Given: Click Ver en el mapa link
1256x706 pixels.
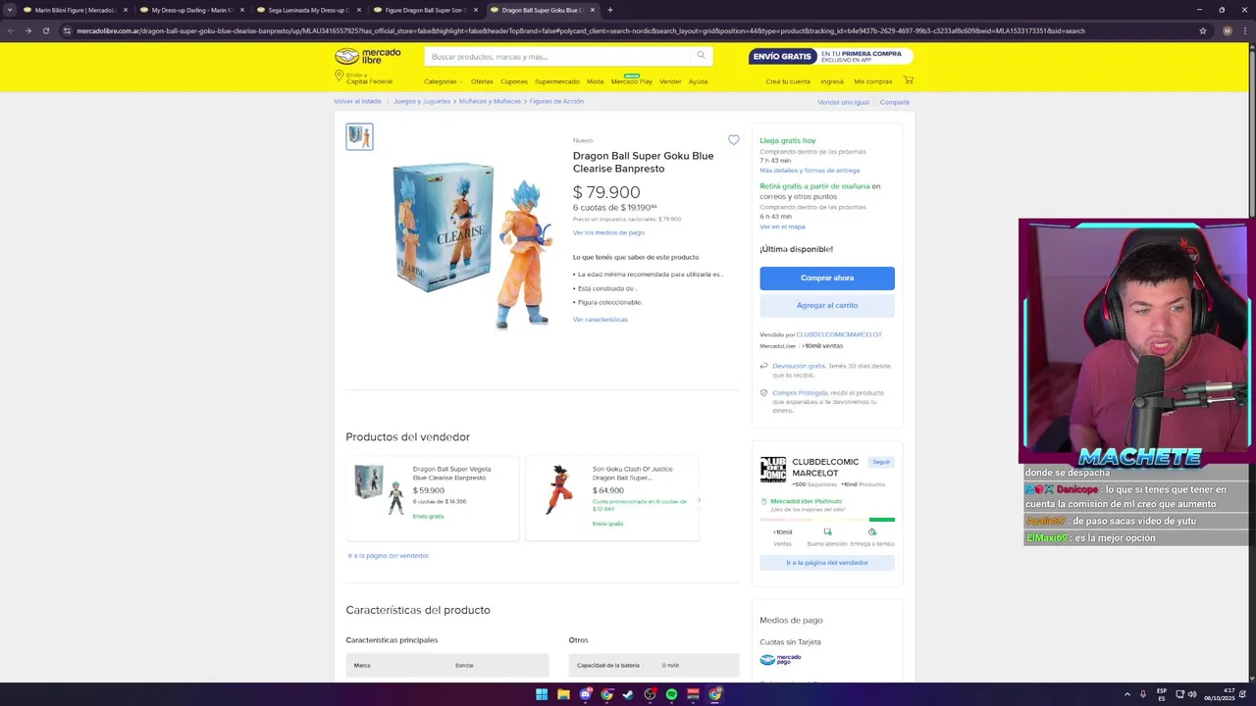Looking at the screenshot, I should click(x=782, y=227).
